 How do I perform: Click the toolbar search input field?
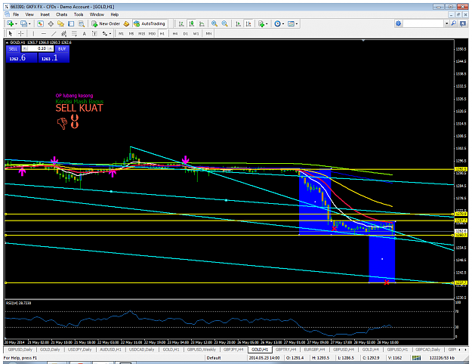[x=424, y=23]
